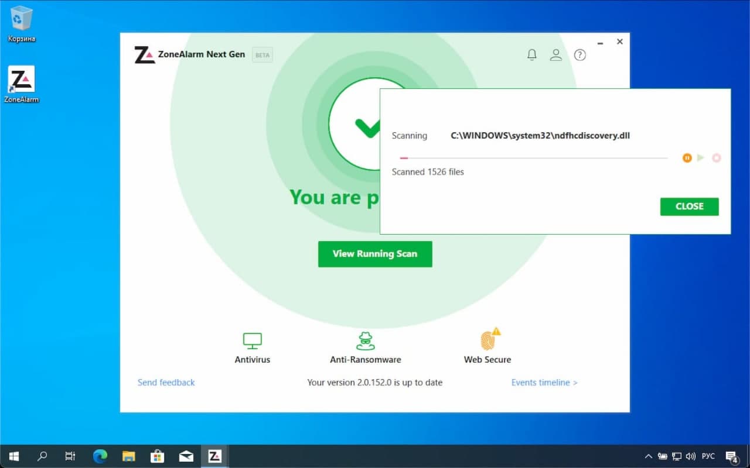
Task: Show hidden system tray icons
Action: pyautogui.click(x=648, y=456)
